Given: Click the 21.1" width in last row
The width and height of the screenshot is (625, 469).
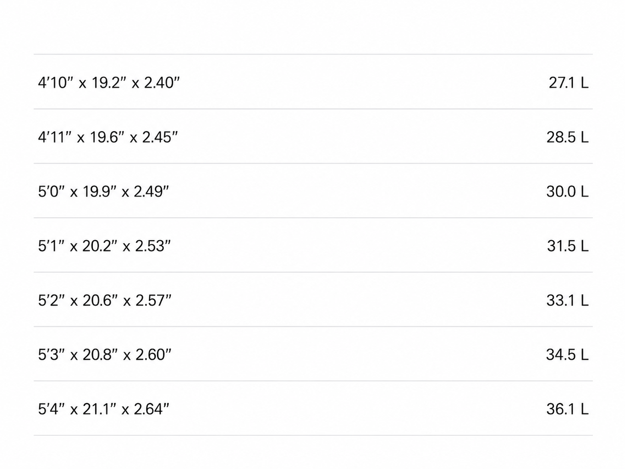Looking at the screenshot, I should pyautogui.click(x=100, y=409).
